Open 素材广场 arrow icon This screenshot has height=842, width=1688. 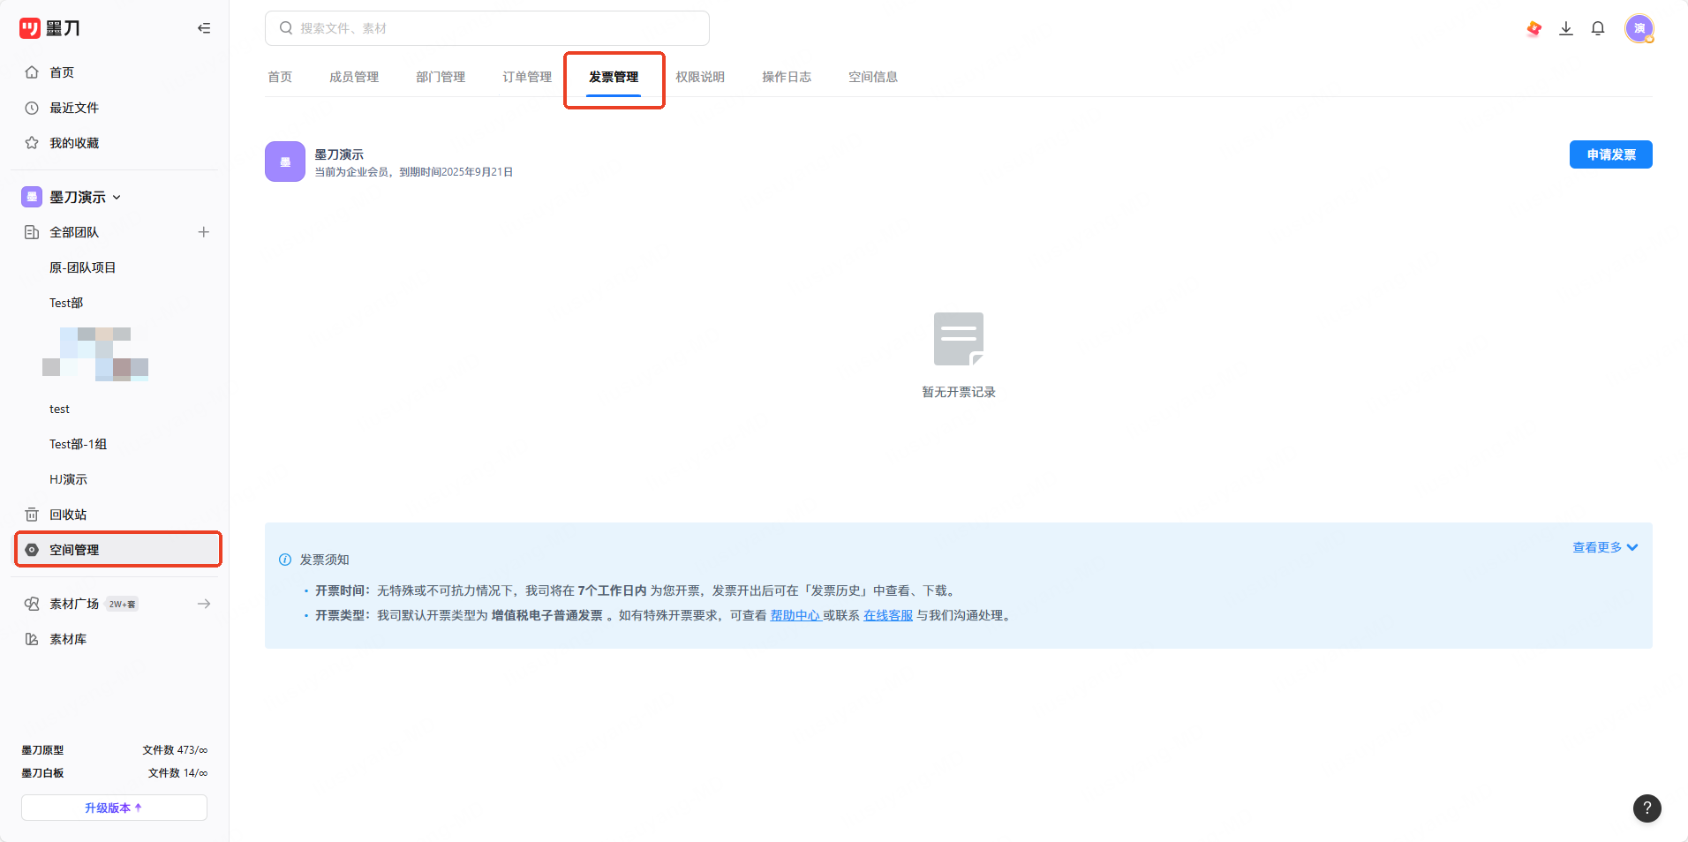click(x=204, y=604)
